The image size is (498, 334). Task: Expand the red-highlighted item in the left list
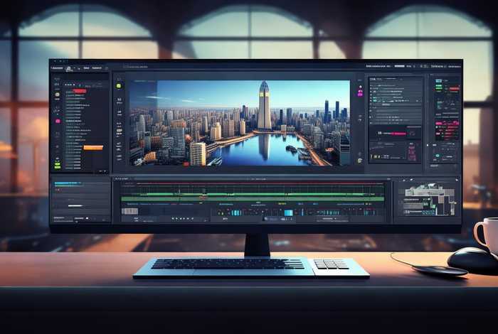pyautogui.click(x=79, y=91)
